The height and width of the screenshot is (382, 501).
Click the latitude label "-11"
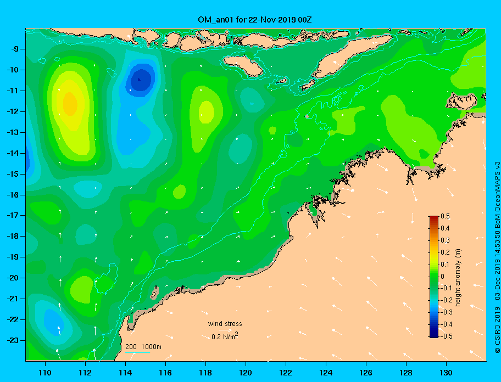click(13, 91)
